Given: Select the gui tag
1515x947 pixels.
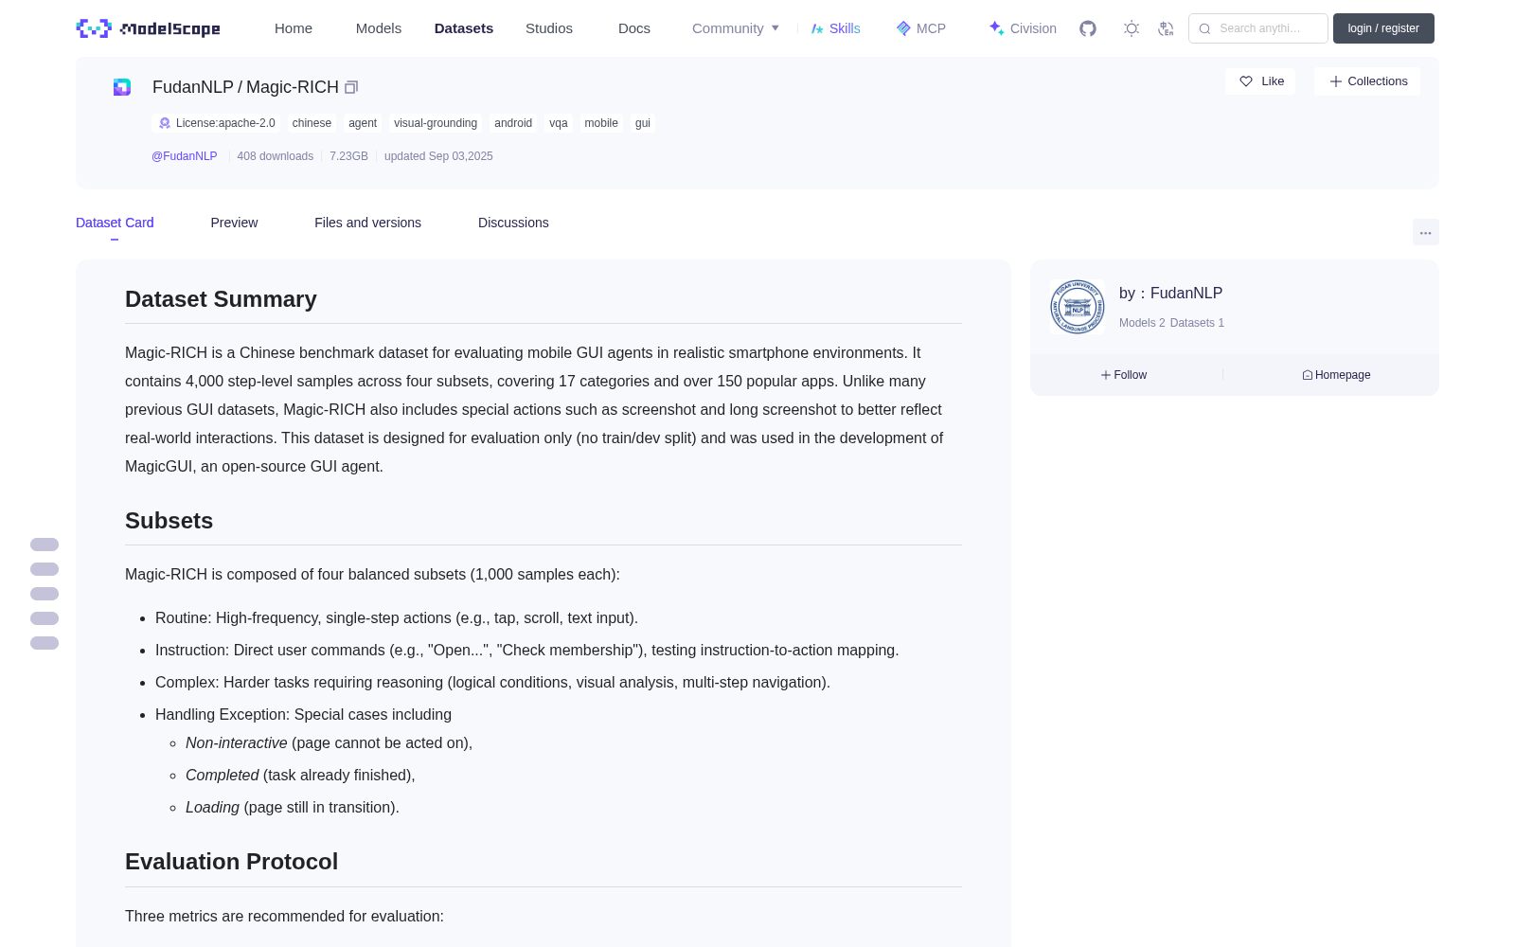Looking at the screenshot, I should pyautogui.click(x=643, y=123).
